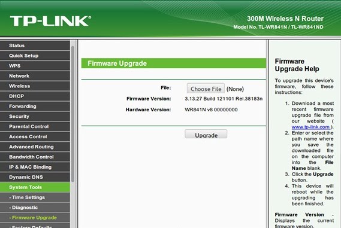Viewport: 341px width, 228px height.
Task: Open the Network menu
Action: point(35,76)
